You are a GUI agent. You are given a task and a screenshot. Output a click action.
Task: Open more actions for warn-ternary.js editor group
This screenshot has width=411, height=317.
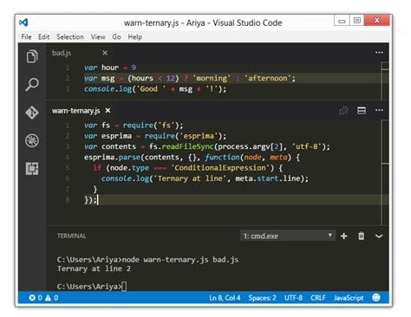[x=379, y=110]
